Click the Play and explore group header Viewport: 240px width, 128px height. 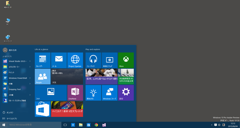pyautogui.click(x=93, y=49)
